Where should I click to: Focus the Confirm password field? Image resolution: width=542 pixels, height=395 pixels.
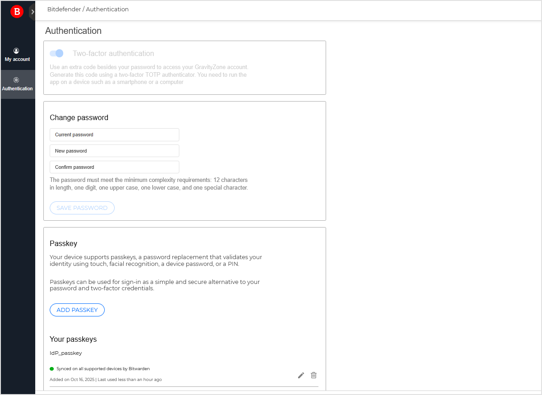point(114,167)
